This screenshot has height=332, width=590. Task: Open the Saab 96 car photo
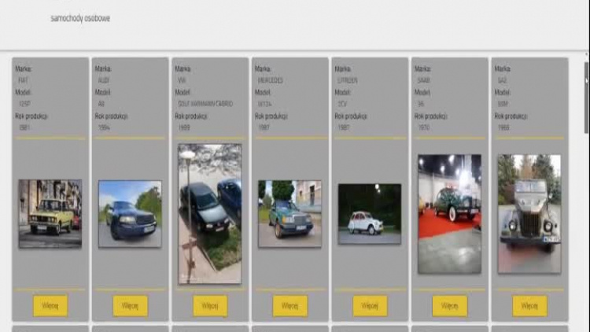[449, 213]
